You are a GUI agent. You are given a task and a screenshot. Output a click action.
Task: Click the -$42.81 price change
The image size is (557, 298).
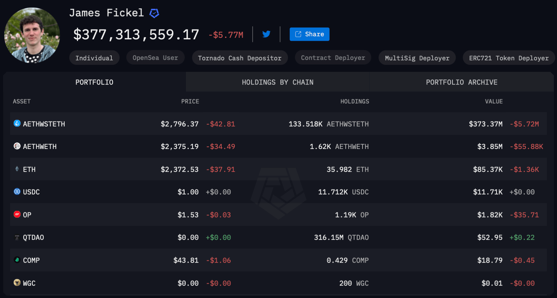(x=221, y=124)
